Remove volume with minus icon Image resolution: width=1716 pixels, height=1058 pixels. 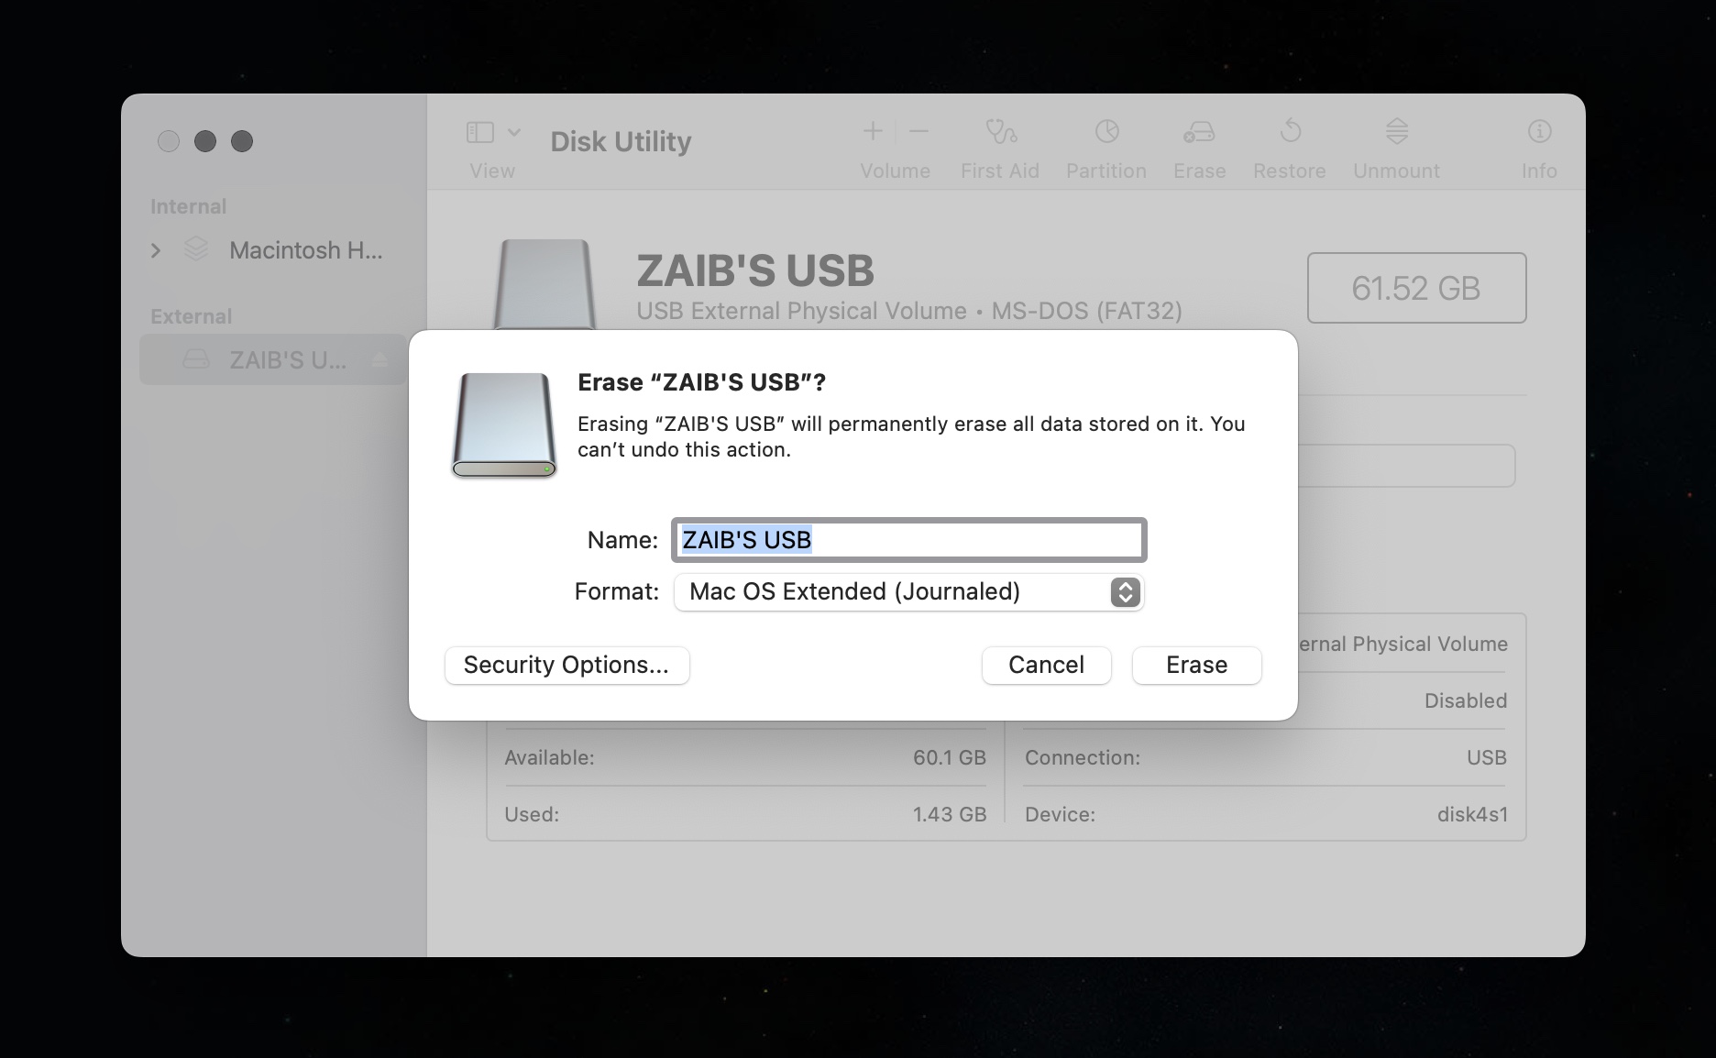pos(918,132)
